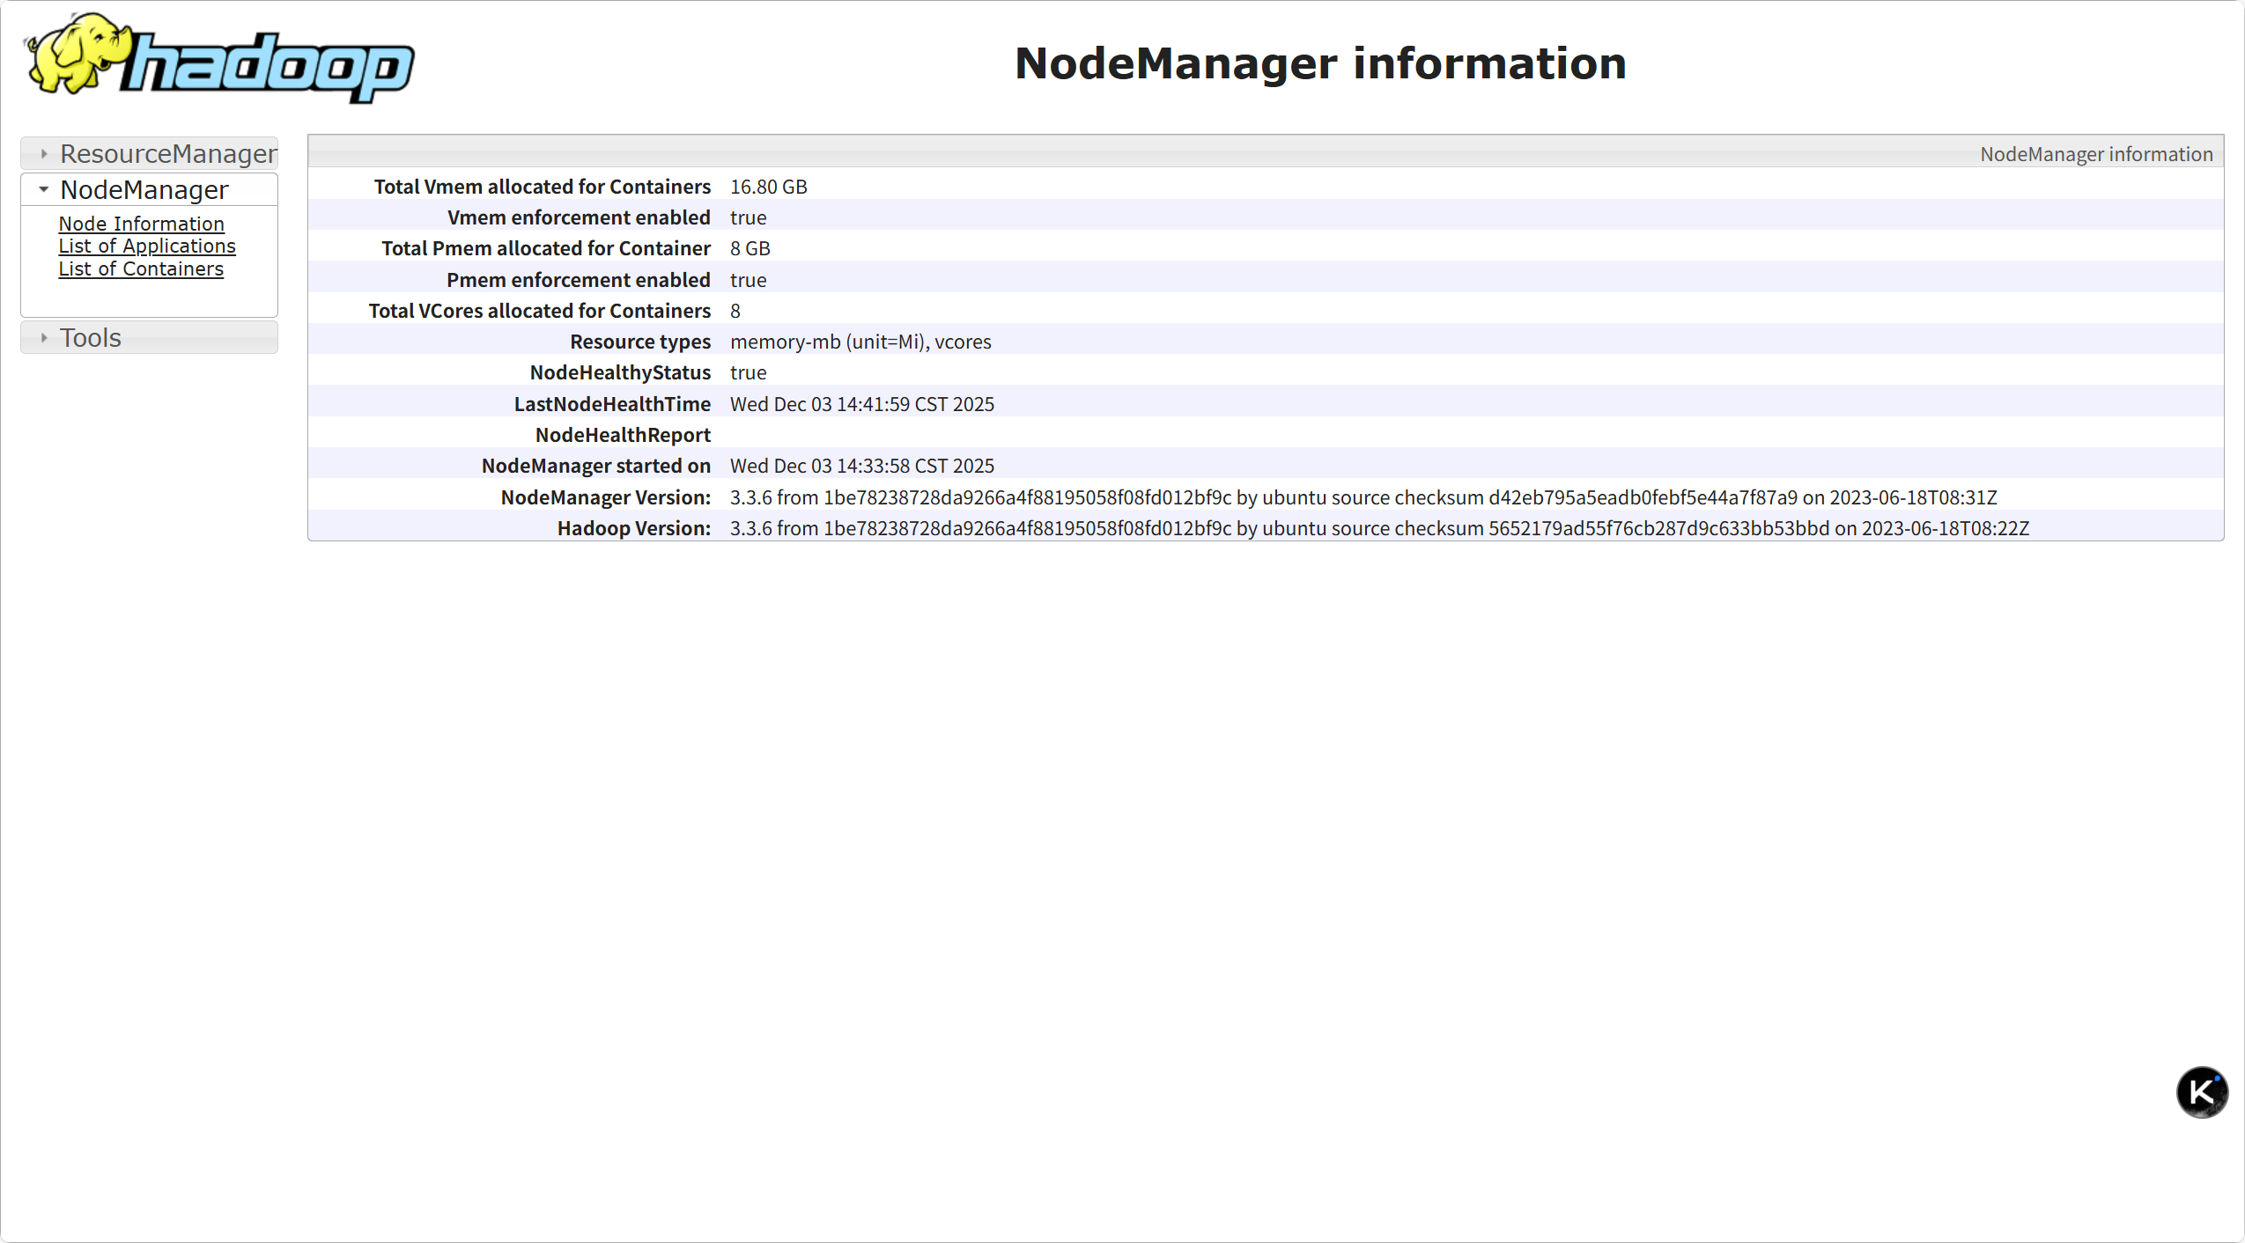Screen dimensions: 2245x1243
Task: Click the LastNodeHealthTime timestamp value
Action: 861,404
